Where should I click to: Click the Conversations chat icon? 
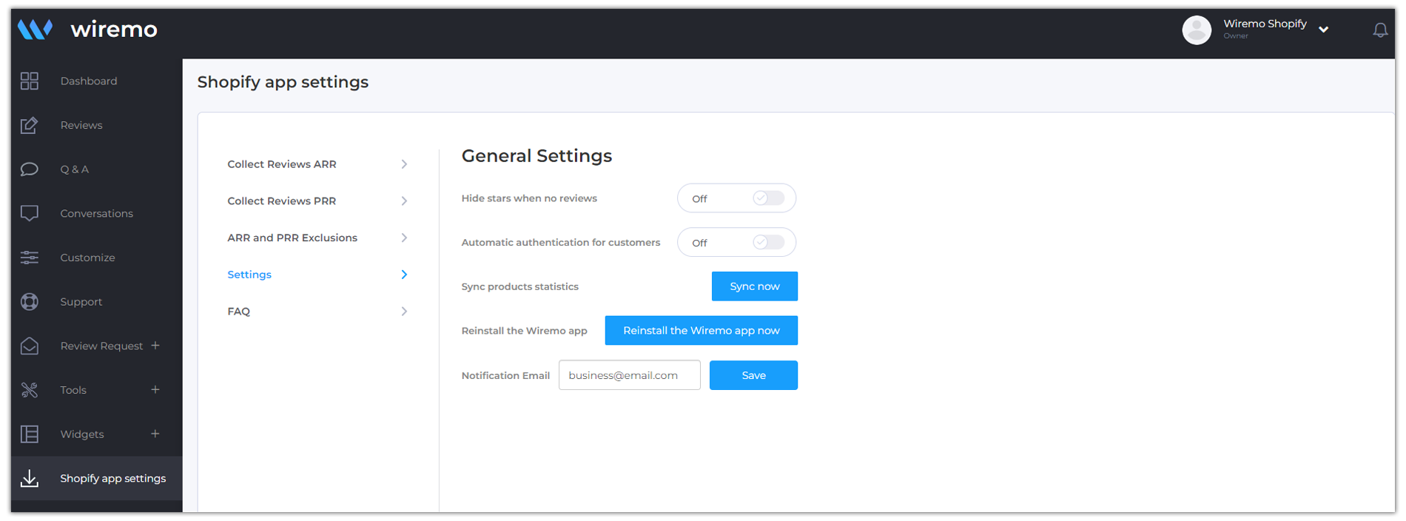pos(30,213)
